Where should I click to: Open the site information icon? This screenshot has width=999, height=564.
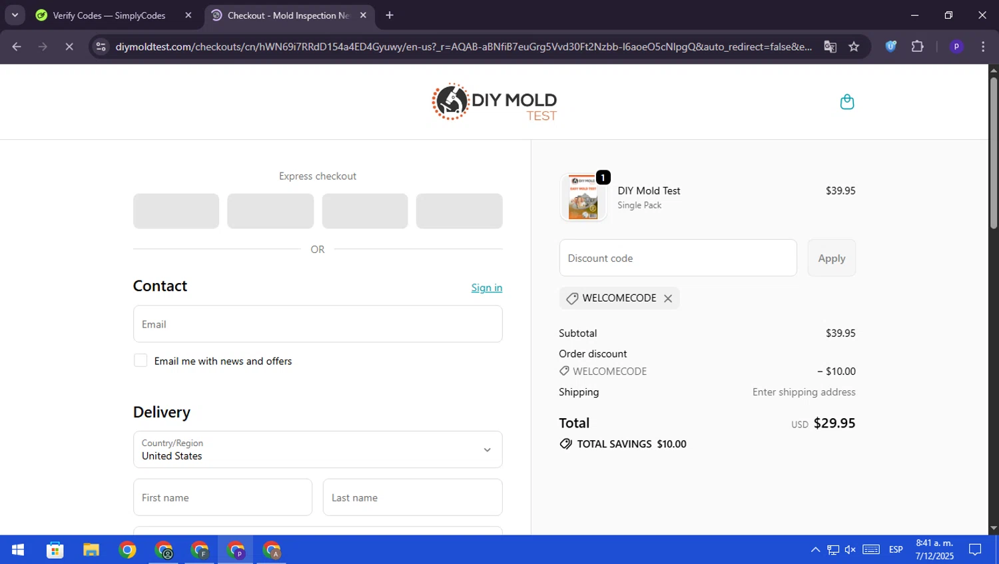(x=101, y=47)
